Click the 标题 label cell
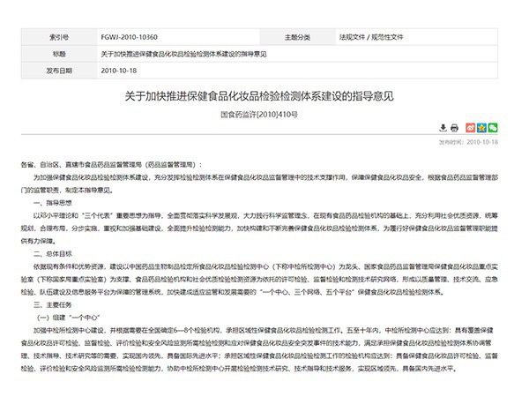Viewport: 529px width, 397px height. click(x=60, y=53)
